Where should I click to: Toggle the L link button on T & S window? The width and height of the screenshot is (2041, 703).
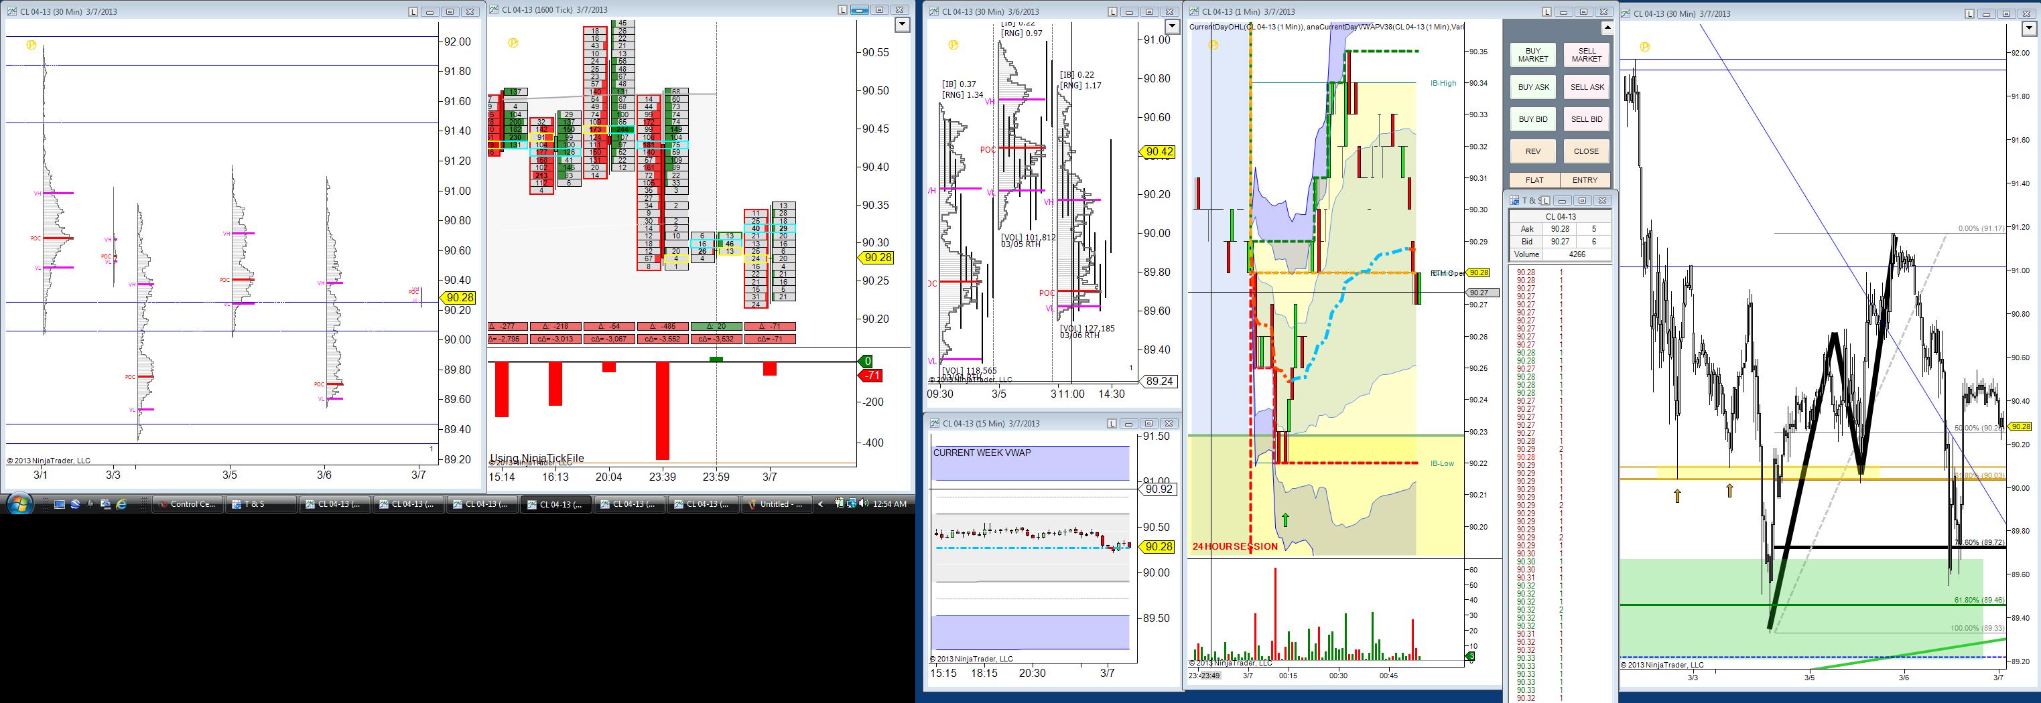(1545, 201)
